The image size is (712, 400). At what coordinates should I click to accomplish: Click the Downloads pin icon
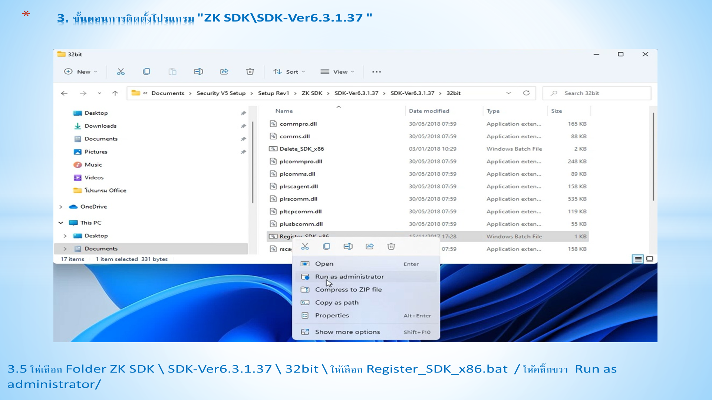click(x=243, y=126)
